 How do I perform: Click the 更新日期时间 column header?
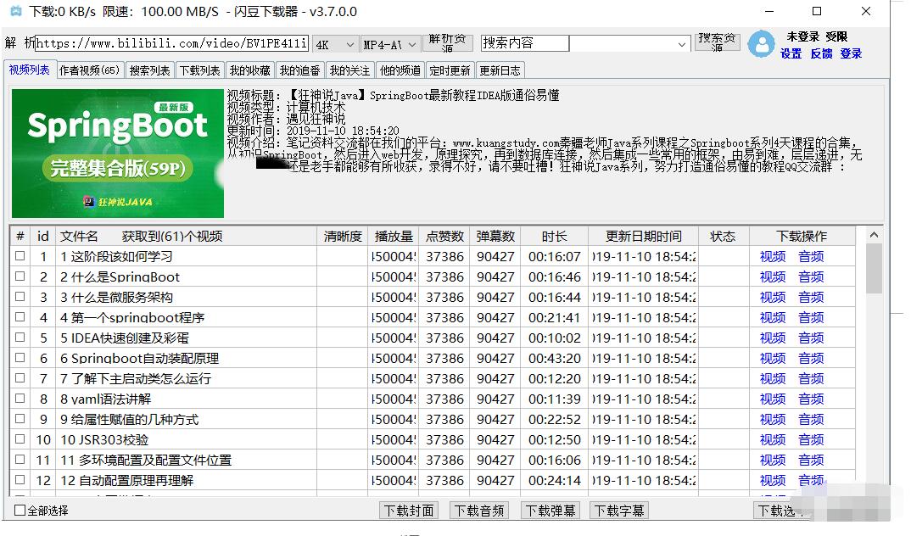(643, 237)
